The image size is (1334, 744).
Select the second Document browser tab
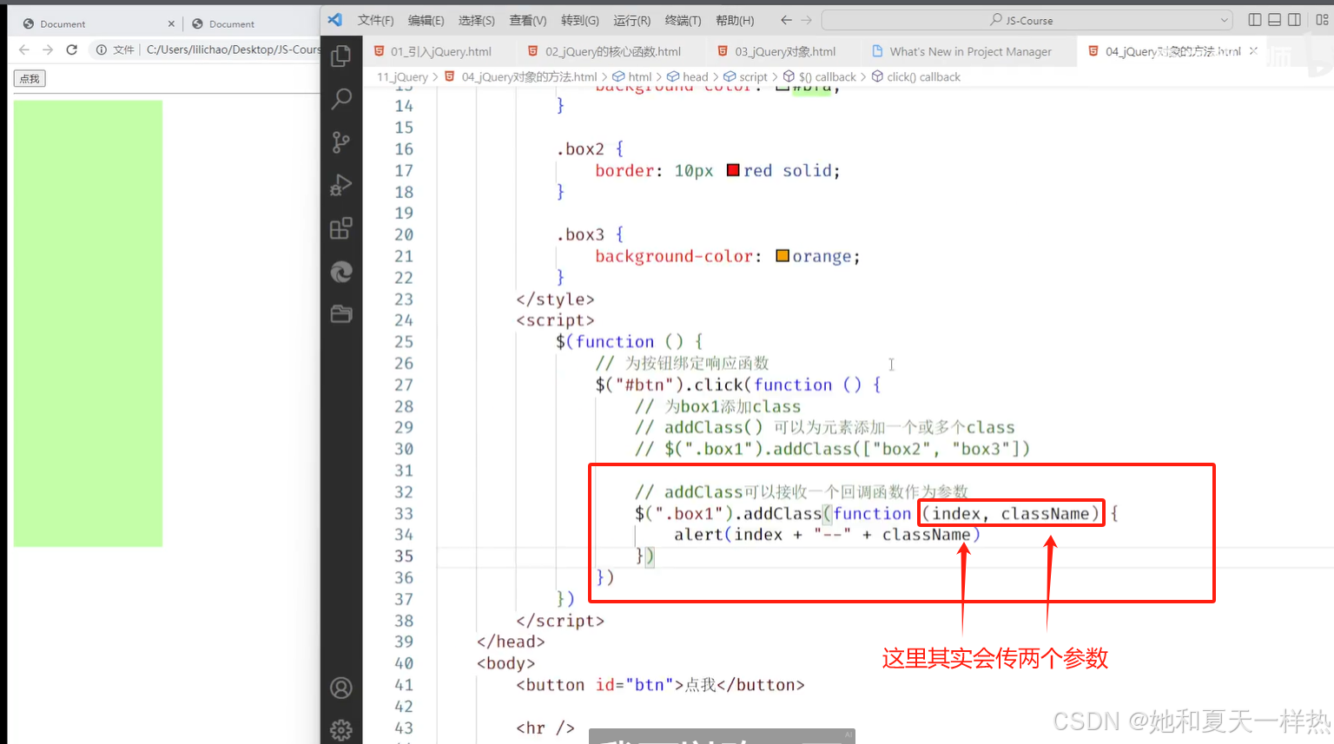pos(232,24)
